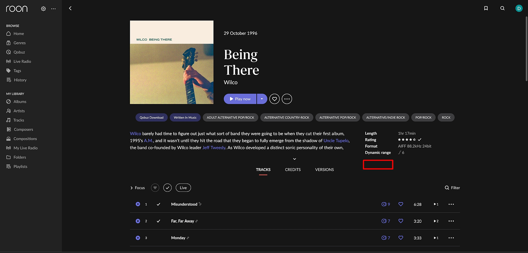
Task: Select the Written In Music tag
Action: [185, 118]
